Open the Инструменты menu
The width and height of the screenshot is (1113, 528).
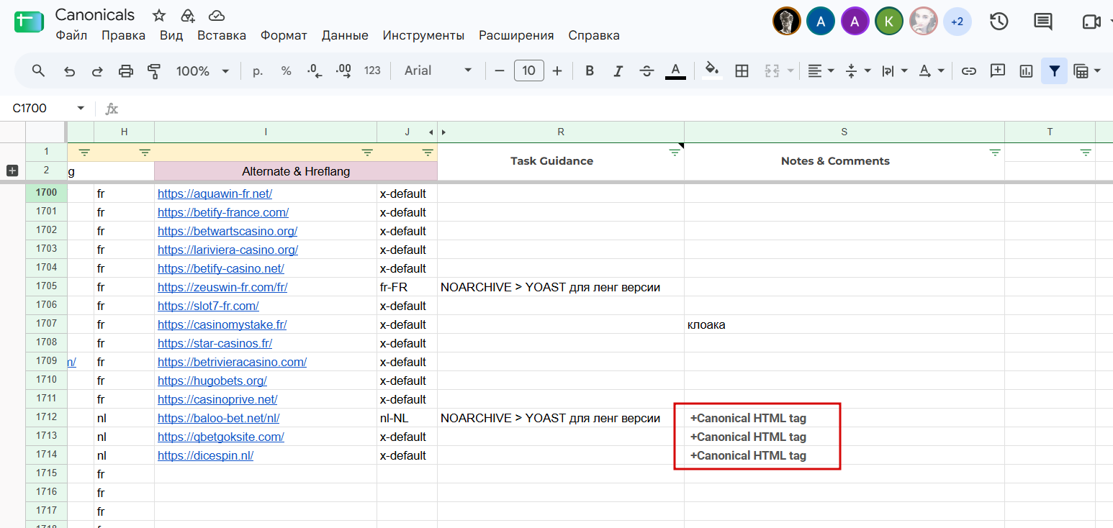(x=423, y=35)
